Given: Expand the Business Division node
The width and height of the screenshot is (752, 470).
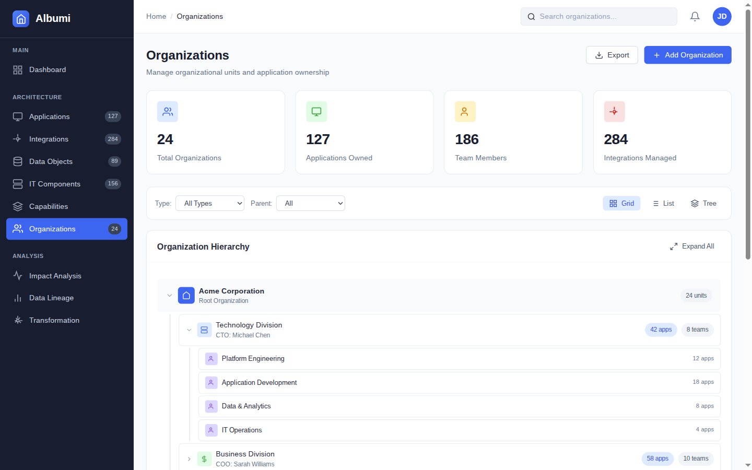Looking at the screenshot, I should coord(189,459).
